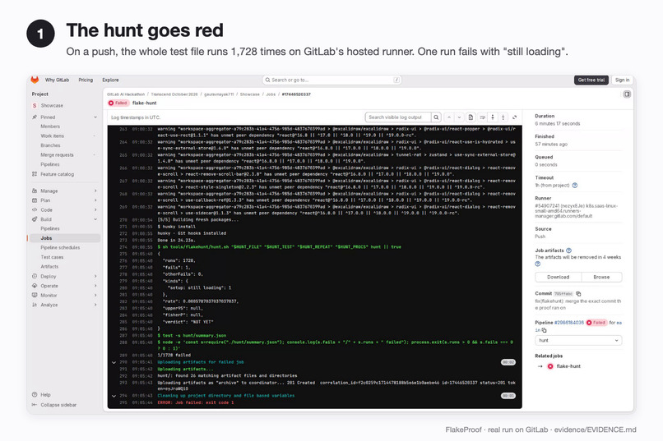Open the raw job log
The width and height of the screenshot is (663, 441).
[471, 117]
